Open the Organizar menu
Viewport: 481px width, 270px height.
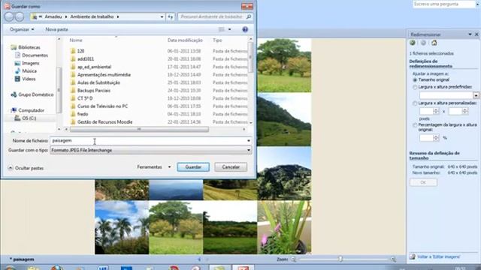22,29
